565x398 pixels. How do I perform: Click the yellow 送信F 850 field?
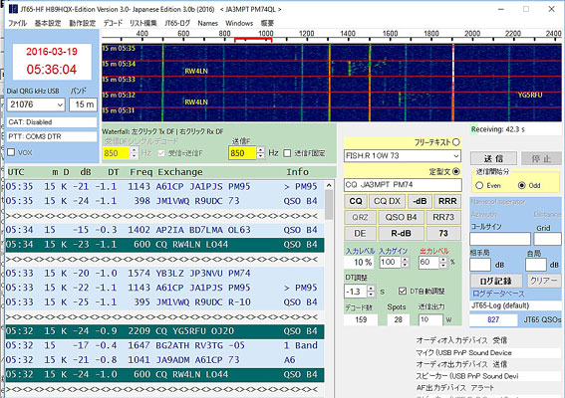(242, 153)
